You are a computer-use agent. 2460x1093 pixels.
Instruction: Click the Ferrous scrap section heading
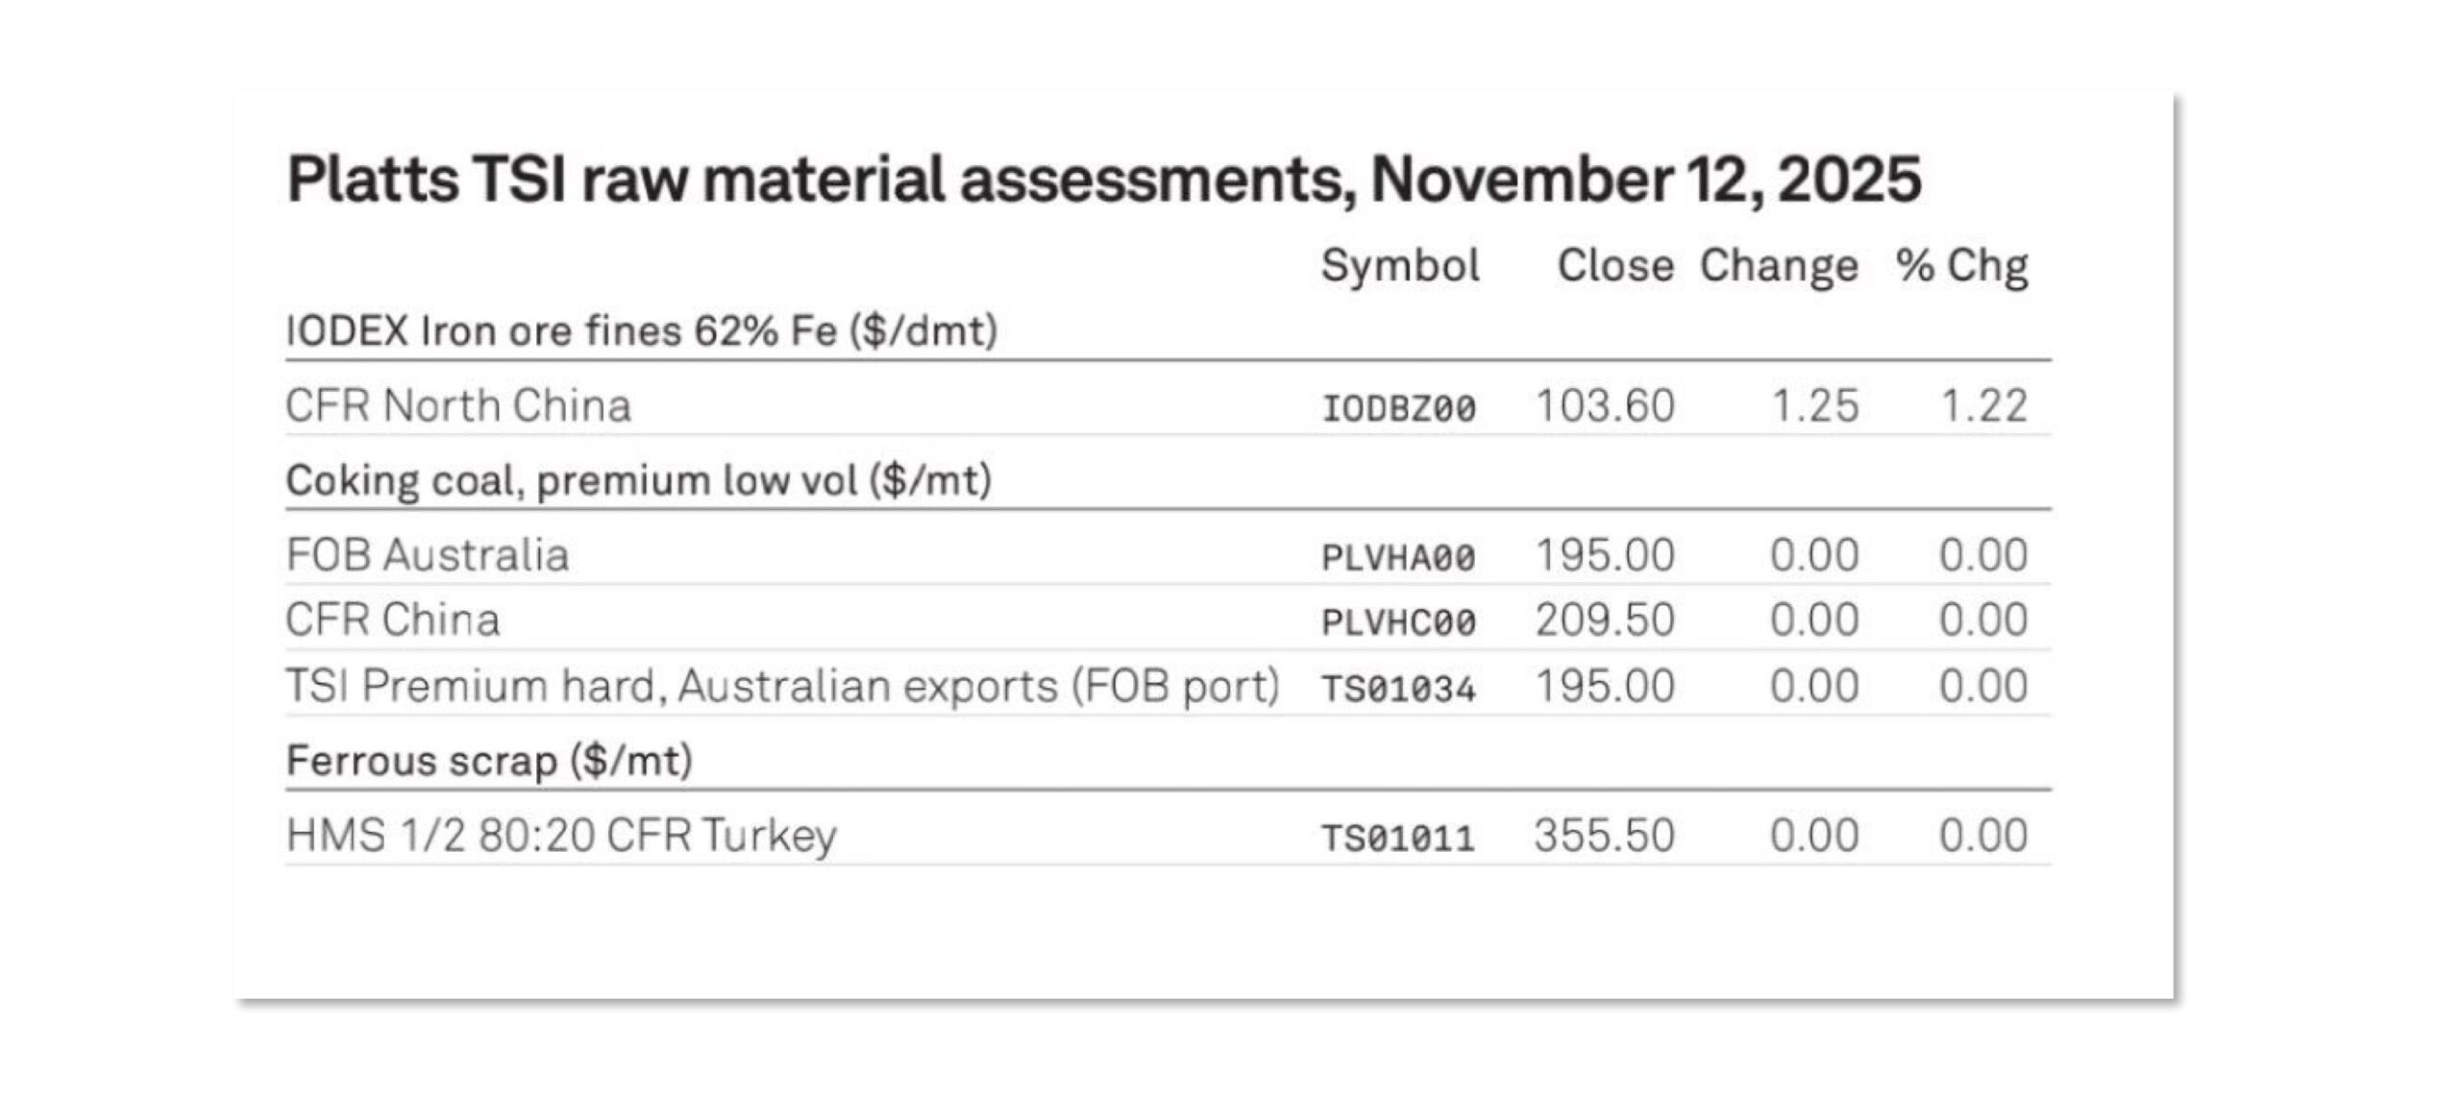point(489,761)
